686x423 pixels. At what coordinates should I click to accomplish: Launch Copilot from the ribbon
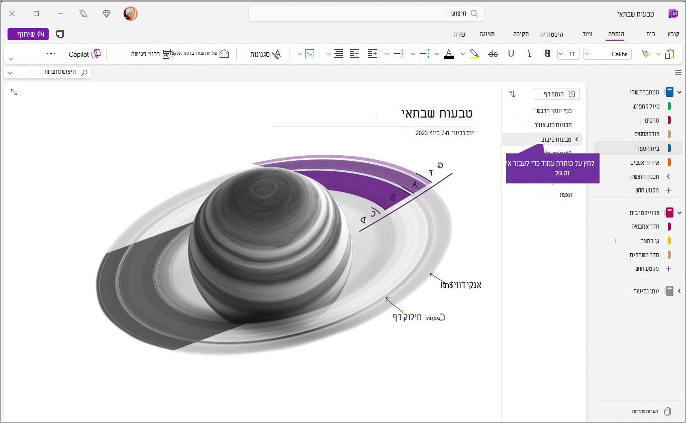pyautogui.click(x=84, y=54)
